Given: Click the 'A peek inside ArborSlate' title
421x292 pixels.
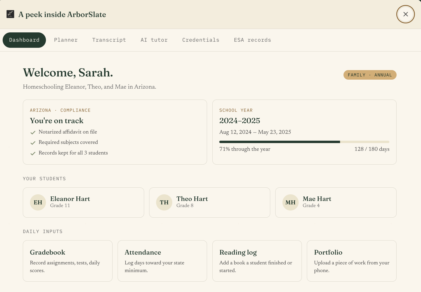Looking at the screenshot, I should 62,14.
